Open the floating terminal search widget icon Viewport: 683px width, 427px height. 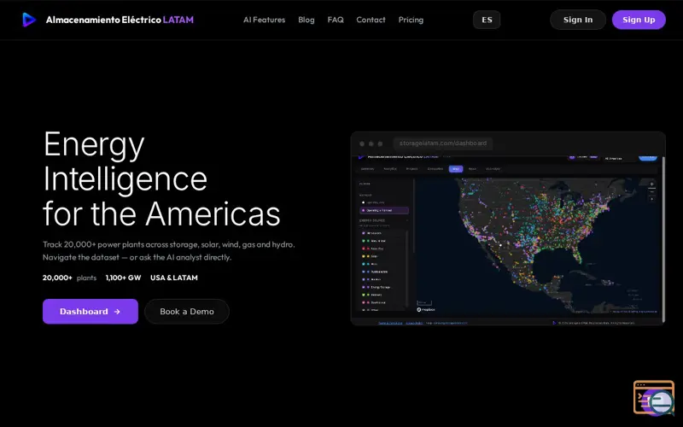(654, 398)
